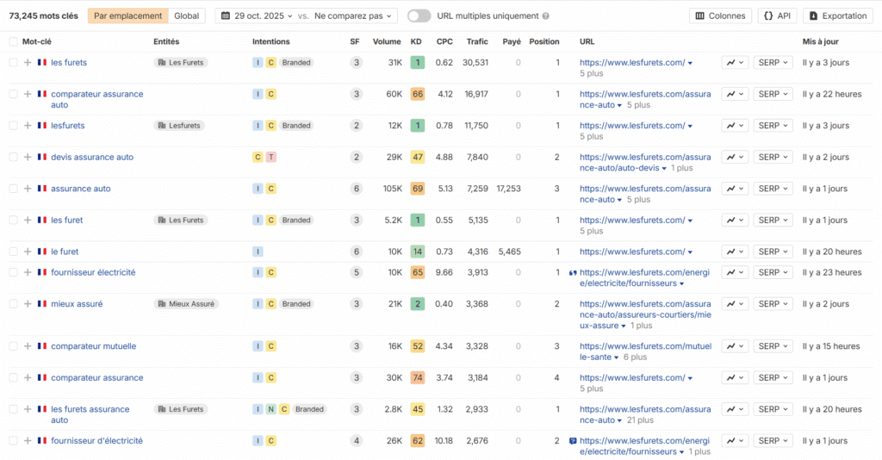The height and width of the screenshot is (460, 882).
Task: Click the featured snippet quote icon on 'fournisseur électricité' row
Action: pos(573,273)
